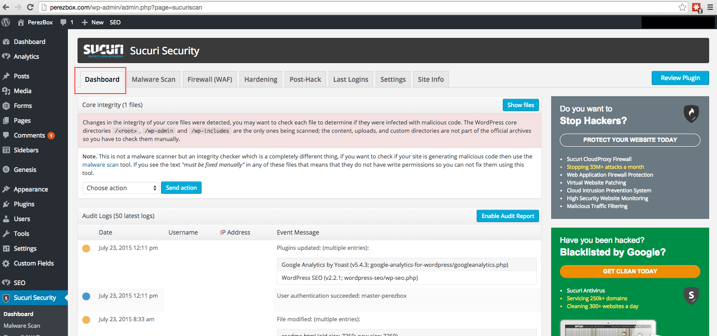This screenshot has width=717, height=336.
Task: Click the Media icon in sidebar
Action: coord(6,91)
